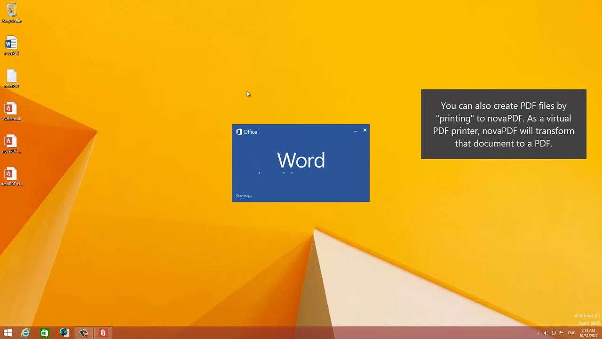Open the Windows Store taskbar icon

pos(44,333)
